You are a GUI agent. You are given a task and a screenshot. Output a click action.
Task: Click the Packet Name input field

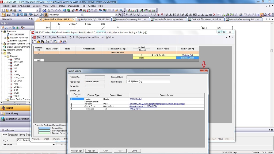pos(148,82)
